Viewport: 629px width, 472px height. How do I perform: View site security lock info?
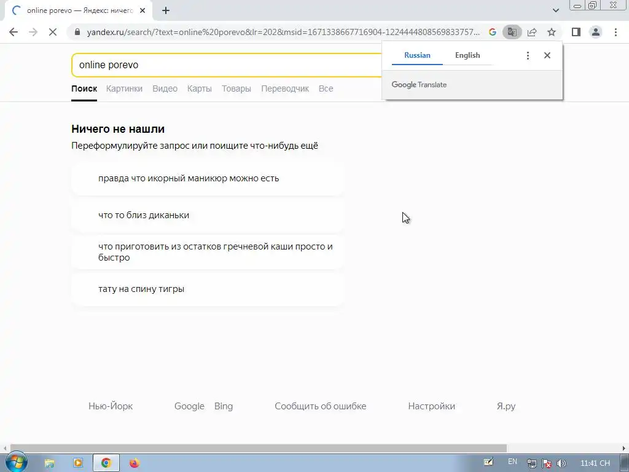point(77,32)
